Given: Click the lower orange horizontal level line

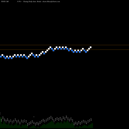Looking at the screenshot, I should [x=64, y=50].
